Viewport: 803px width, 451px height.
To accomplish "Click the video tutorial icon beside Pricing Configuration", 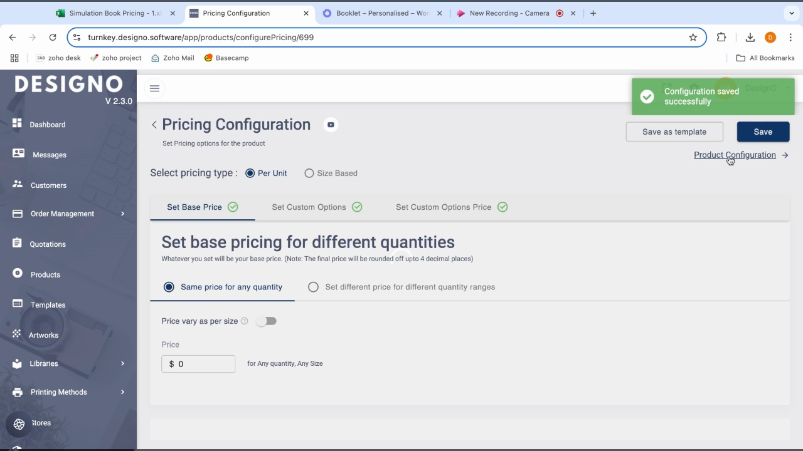I will click(331, 125).
